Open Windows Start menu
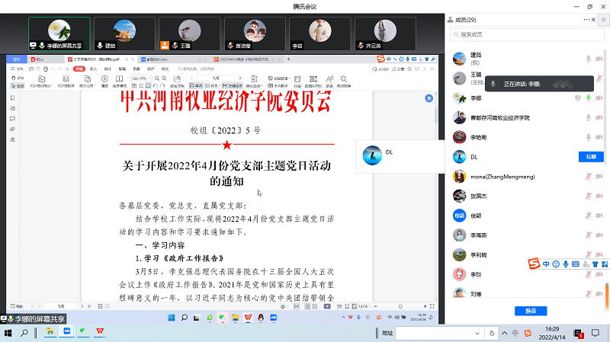This screenshot has height=342, width=610. tap(8, 333)
